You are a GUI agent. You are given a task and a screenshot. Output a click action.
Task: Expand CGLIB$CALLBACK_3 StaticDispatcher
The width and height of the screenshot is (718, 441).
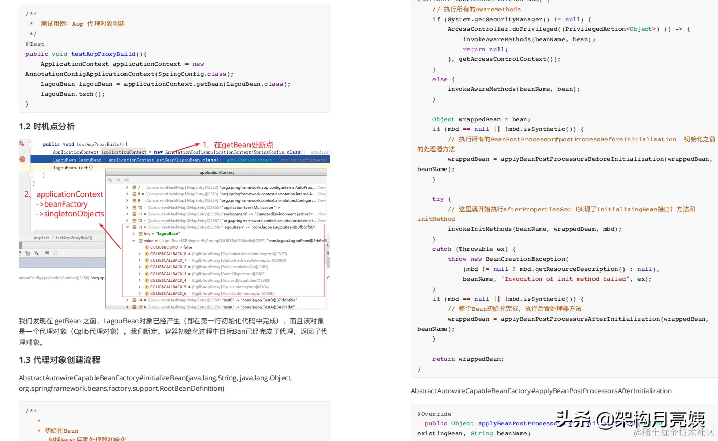pos(140,274)
